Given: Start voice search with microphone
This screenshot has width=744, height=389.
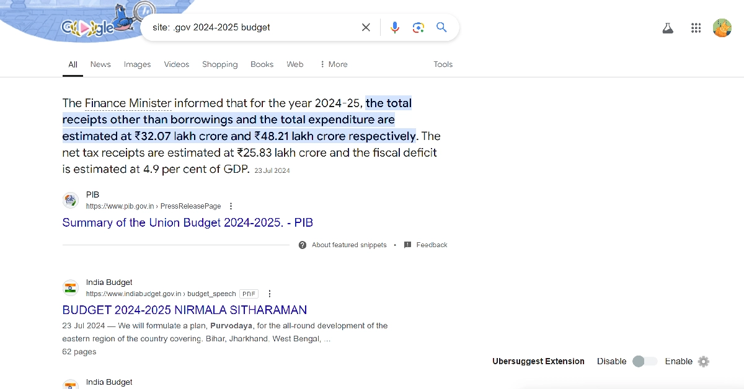Looking at the screenshot, I should point(395,27).
